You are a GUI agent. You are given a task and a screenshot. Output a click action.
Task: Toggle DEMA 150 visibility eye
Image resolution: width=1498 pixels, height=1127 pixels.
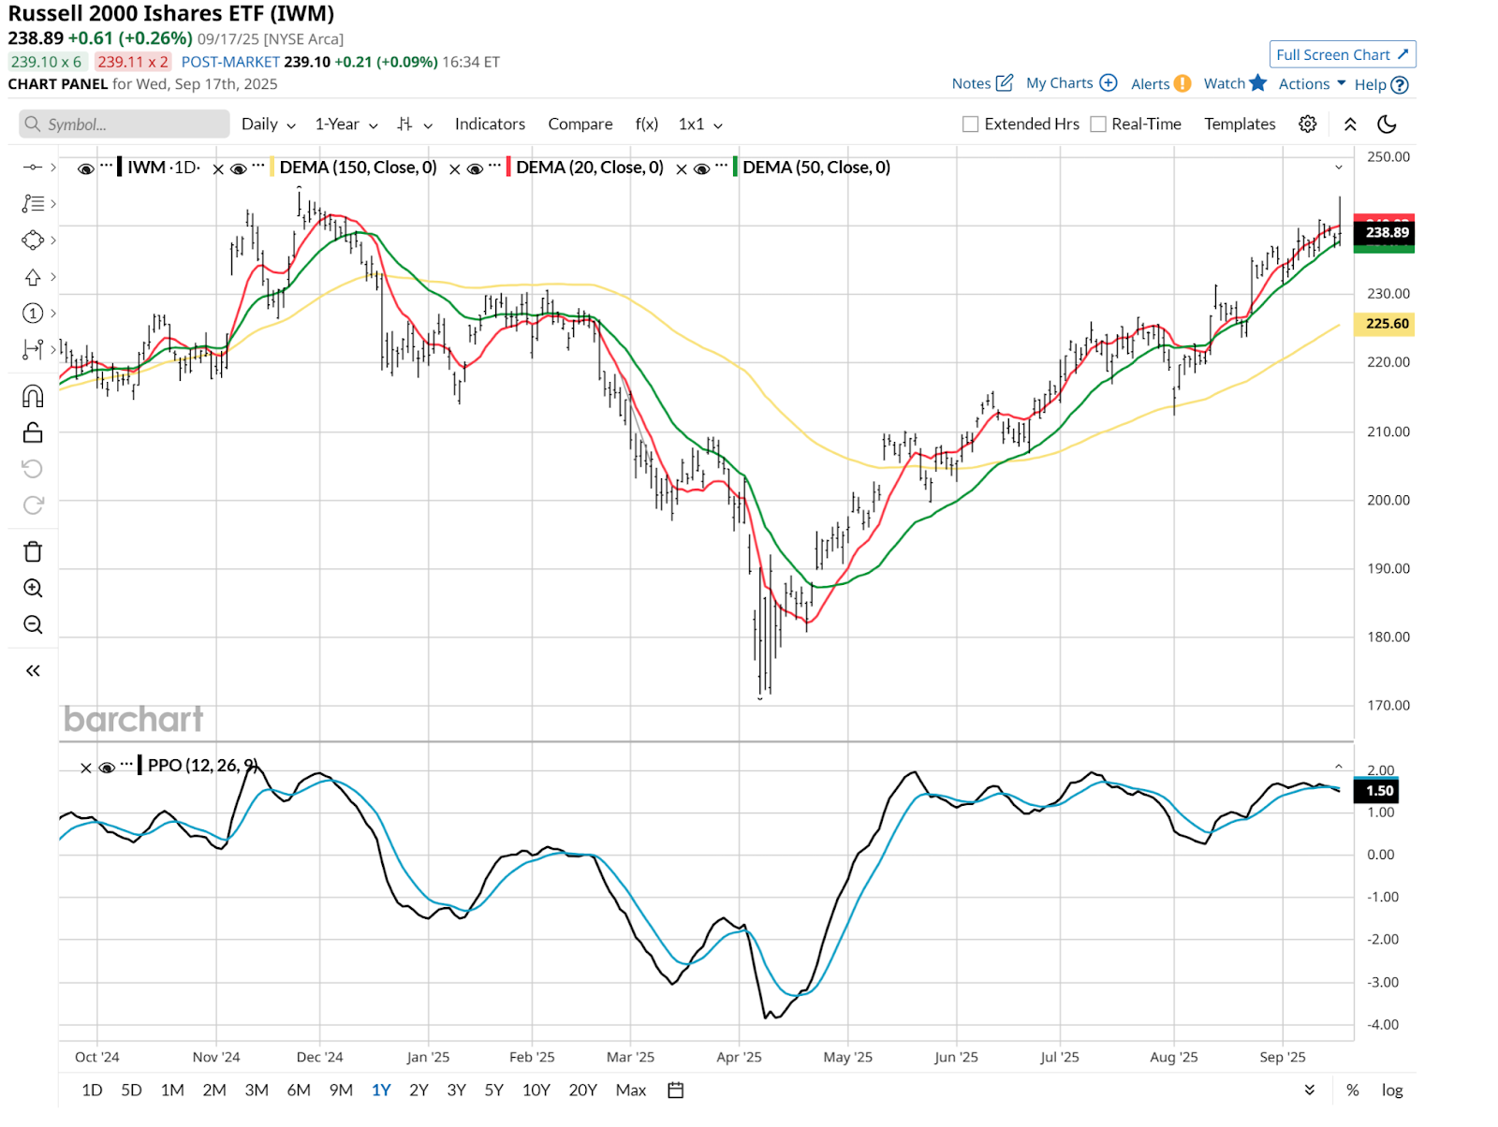238,168
